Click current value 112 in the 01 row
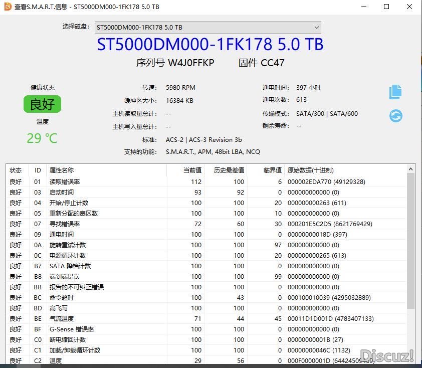This screenshot has width=422, height=368. 196,181
